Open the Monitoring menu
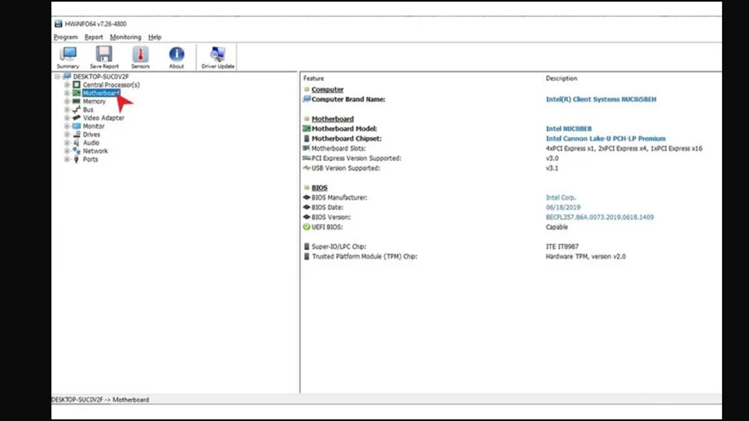 [x=125, y=37]
